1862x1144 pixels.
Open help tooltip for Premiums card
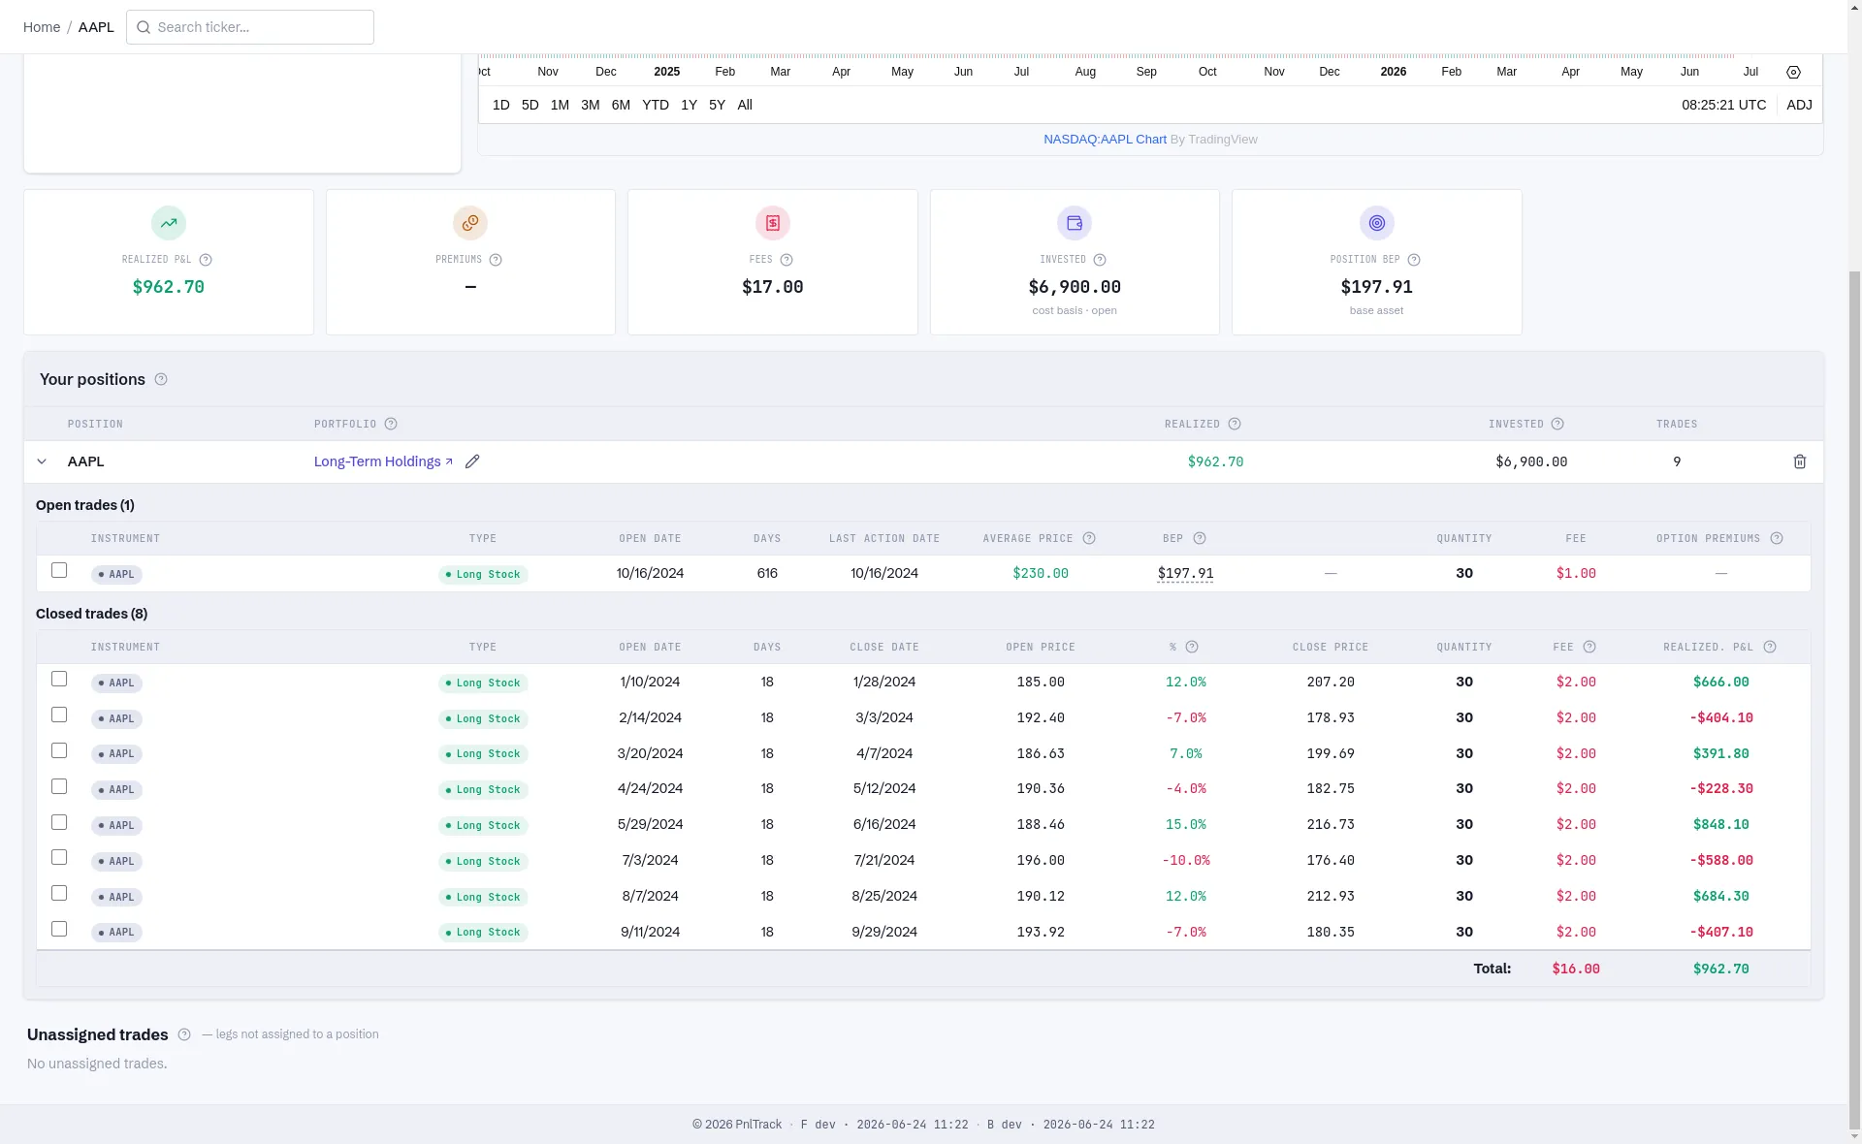(x=496, y=260)
